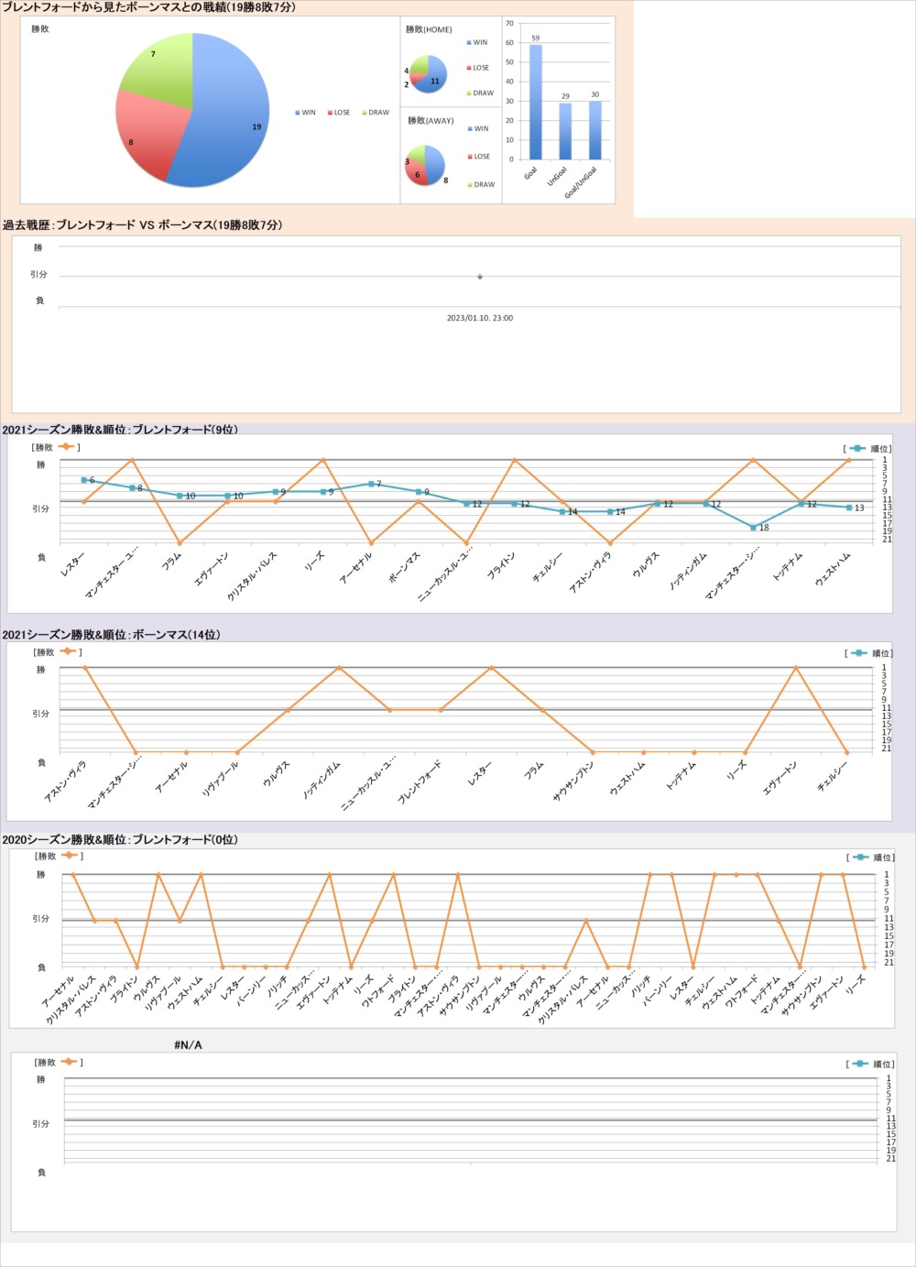The image size is (916, 1267).
Task: Select the rank marker labeled 13 at ウェストハム
Action: (849, 508)
